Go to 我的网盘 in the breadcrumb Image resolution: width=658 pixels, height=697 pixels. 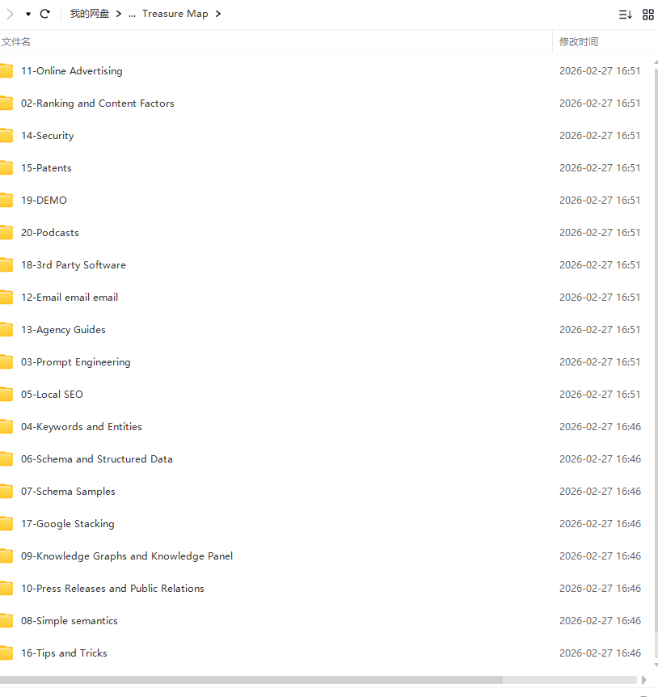pyautogui.click(x=89, y=14)
